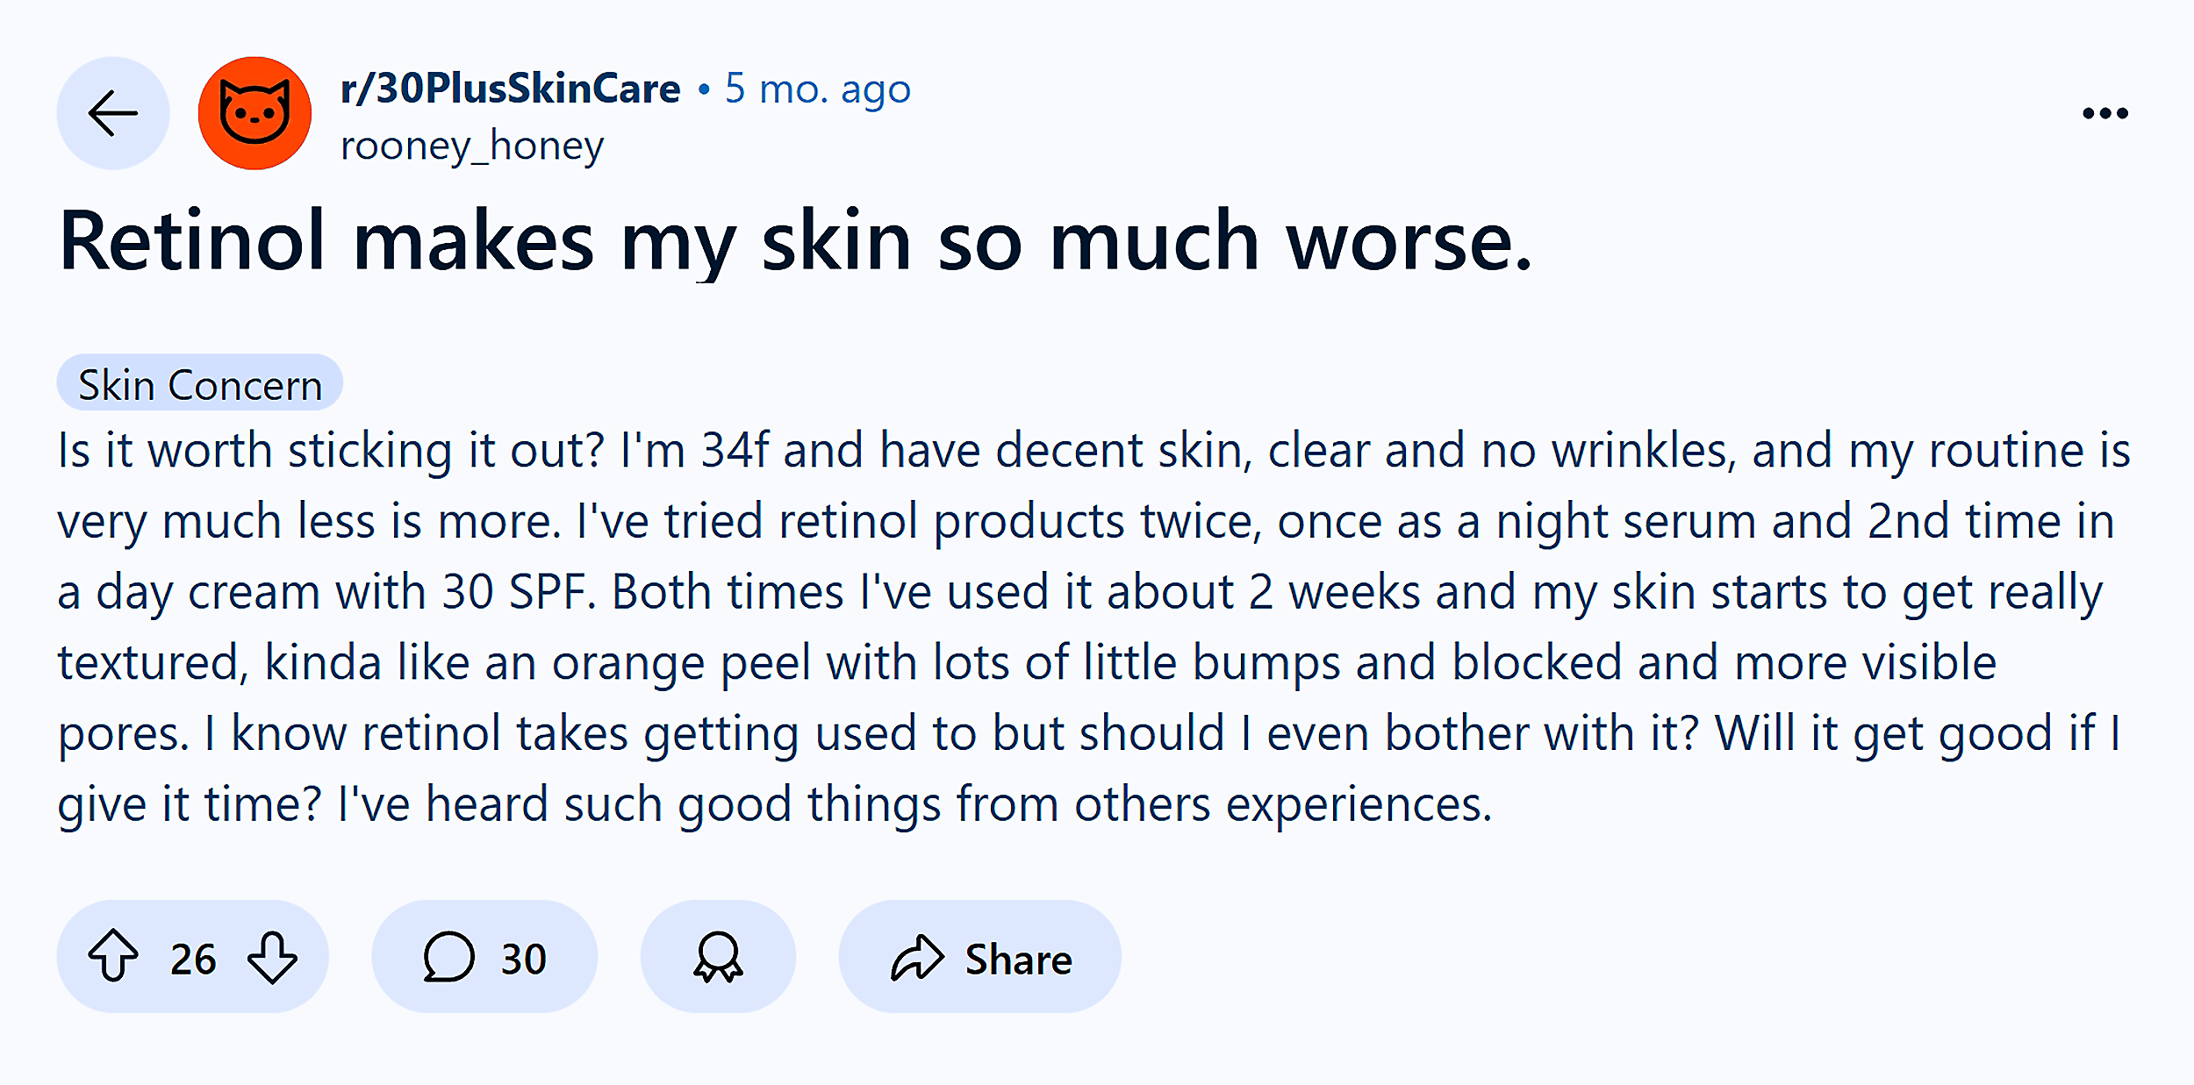Open the Skin Concern flair filter

click(x=200, y=383)
